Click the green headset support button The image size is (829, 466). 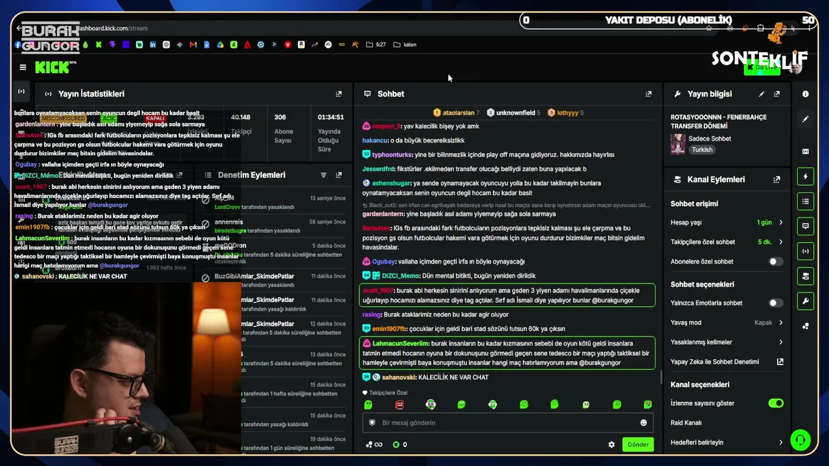[x=801, y=440]
